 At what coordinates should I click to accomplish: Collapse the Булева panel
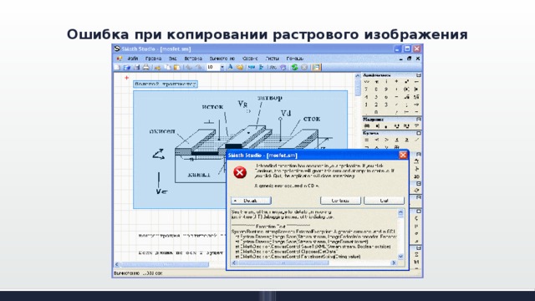419,133
